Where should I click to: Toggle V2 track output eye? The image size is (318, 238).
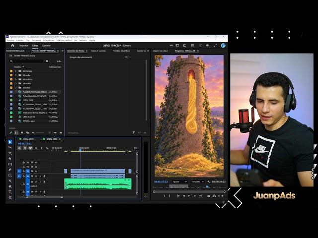point(36,167)
